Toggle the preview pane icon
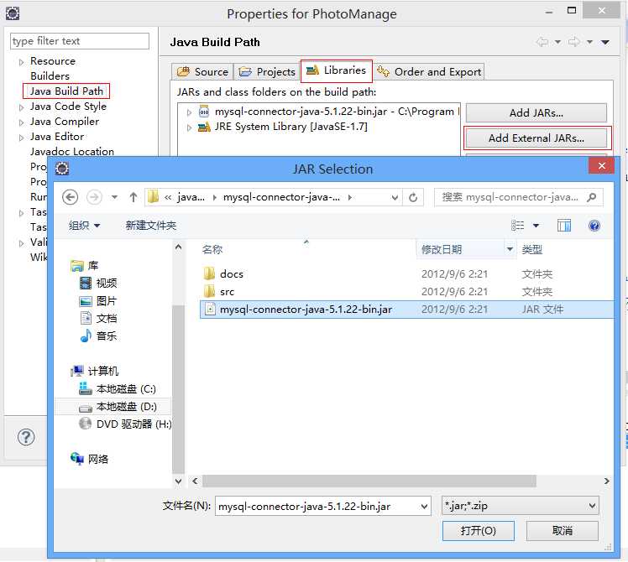This screenshot has width=628, height=562. coord(564,226)
